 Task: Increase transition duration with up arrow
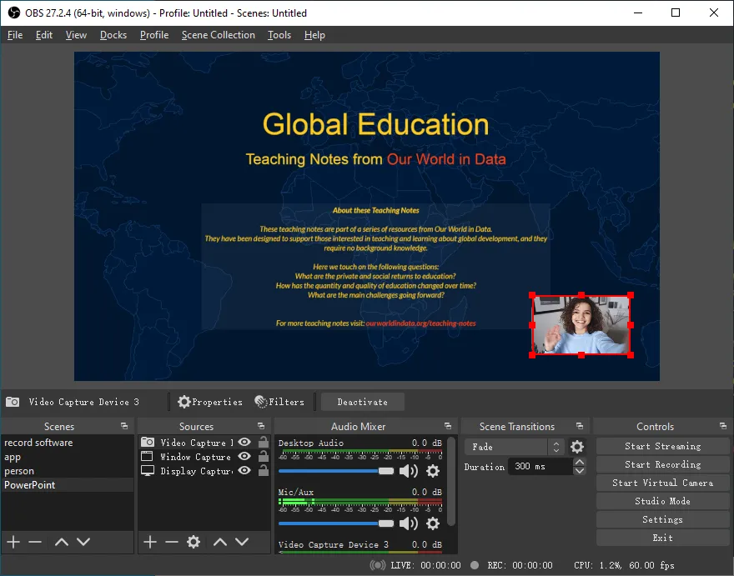[579, 463]
